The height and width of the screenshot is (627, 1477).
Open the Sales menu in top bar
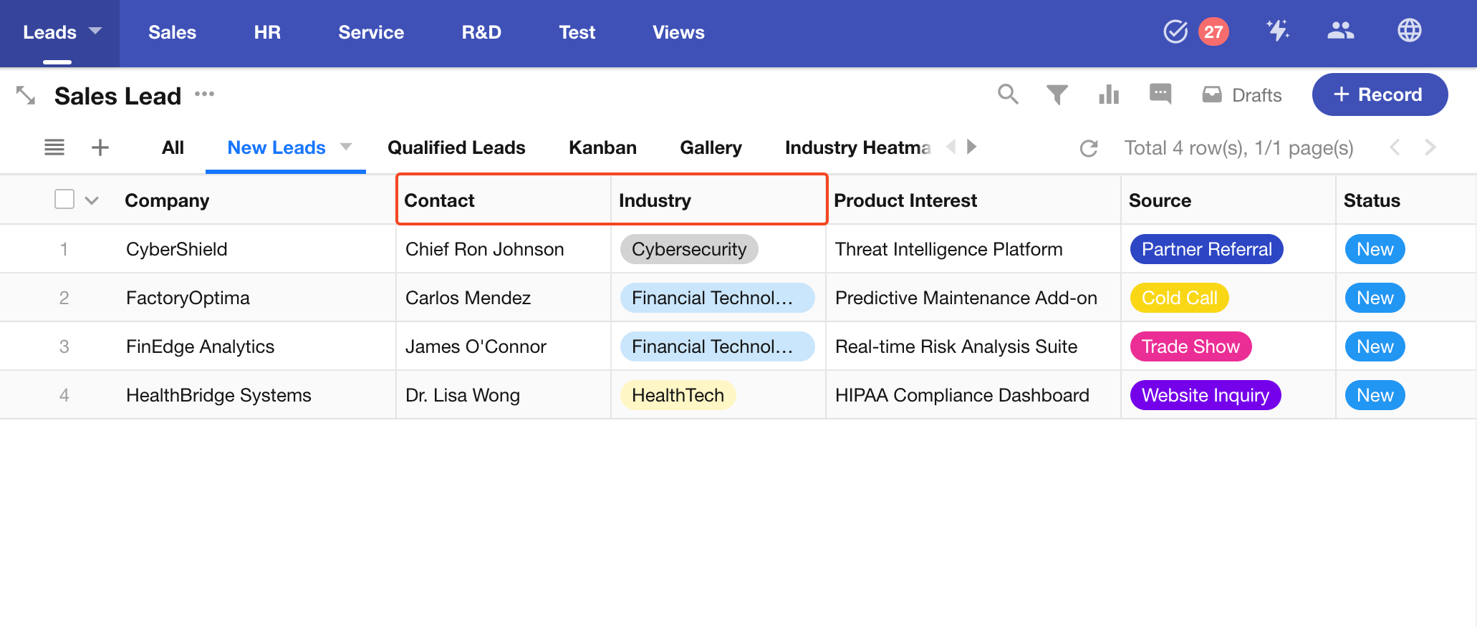pyautogui.click(x=172, y=32)
